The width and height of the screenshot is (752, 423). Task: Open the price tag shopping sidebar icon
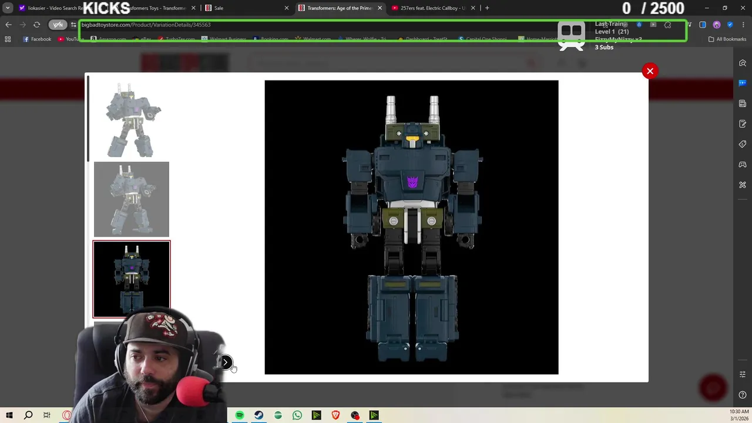click(x=743, y=144)
